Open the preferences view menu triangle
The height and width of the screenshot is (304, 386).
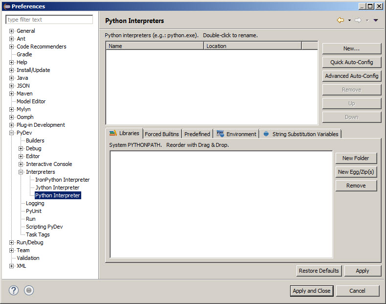tap(376, 20)
